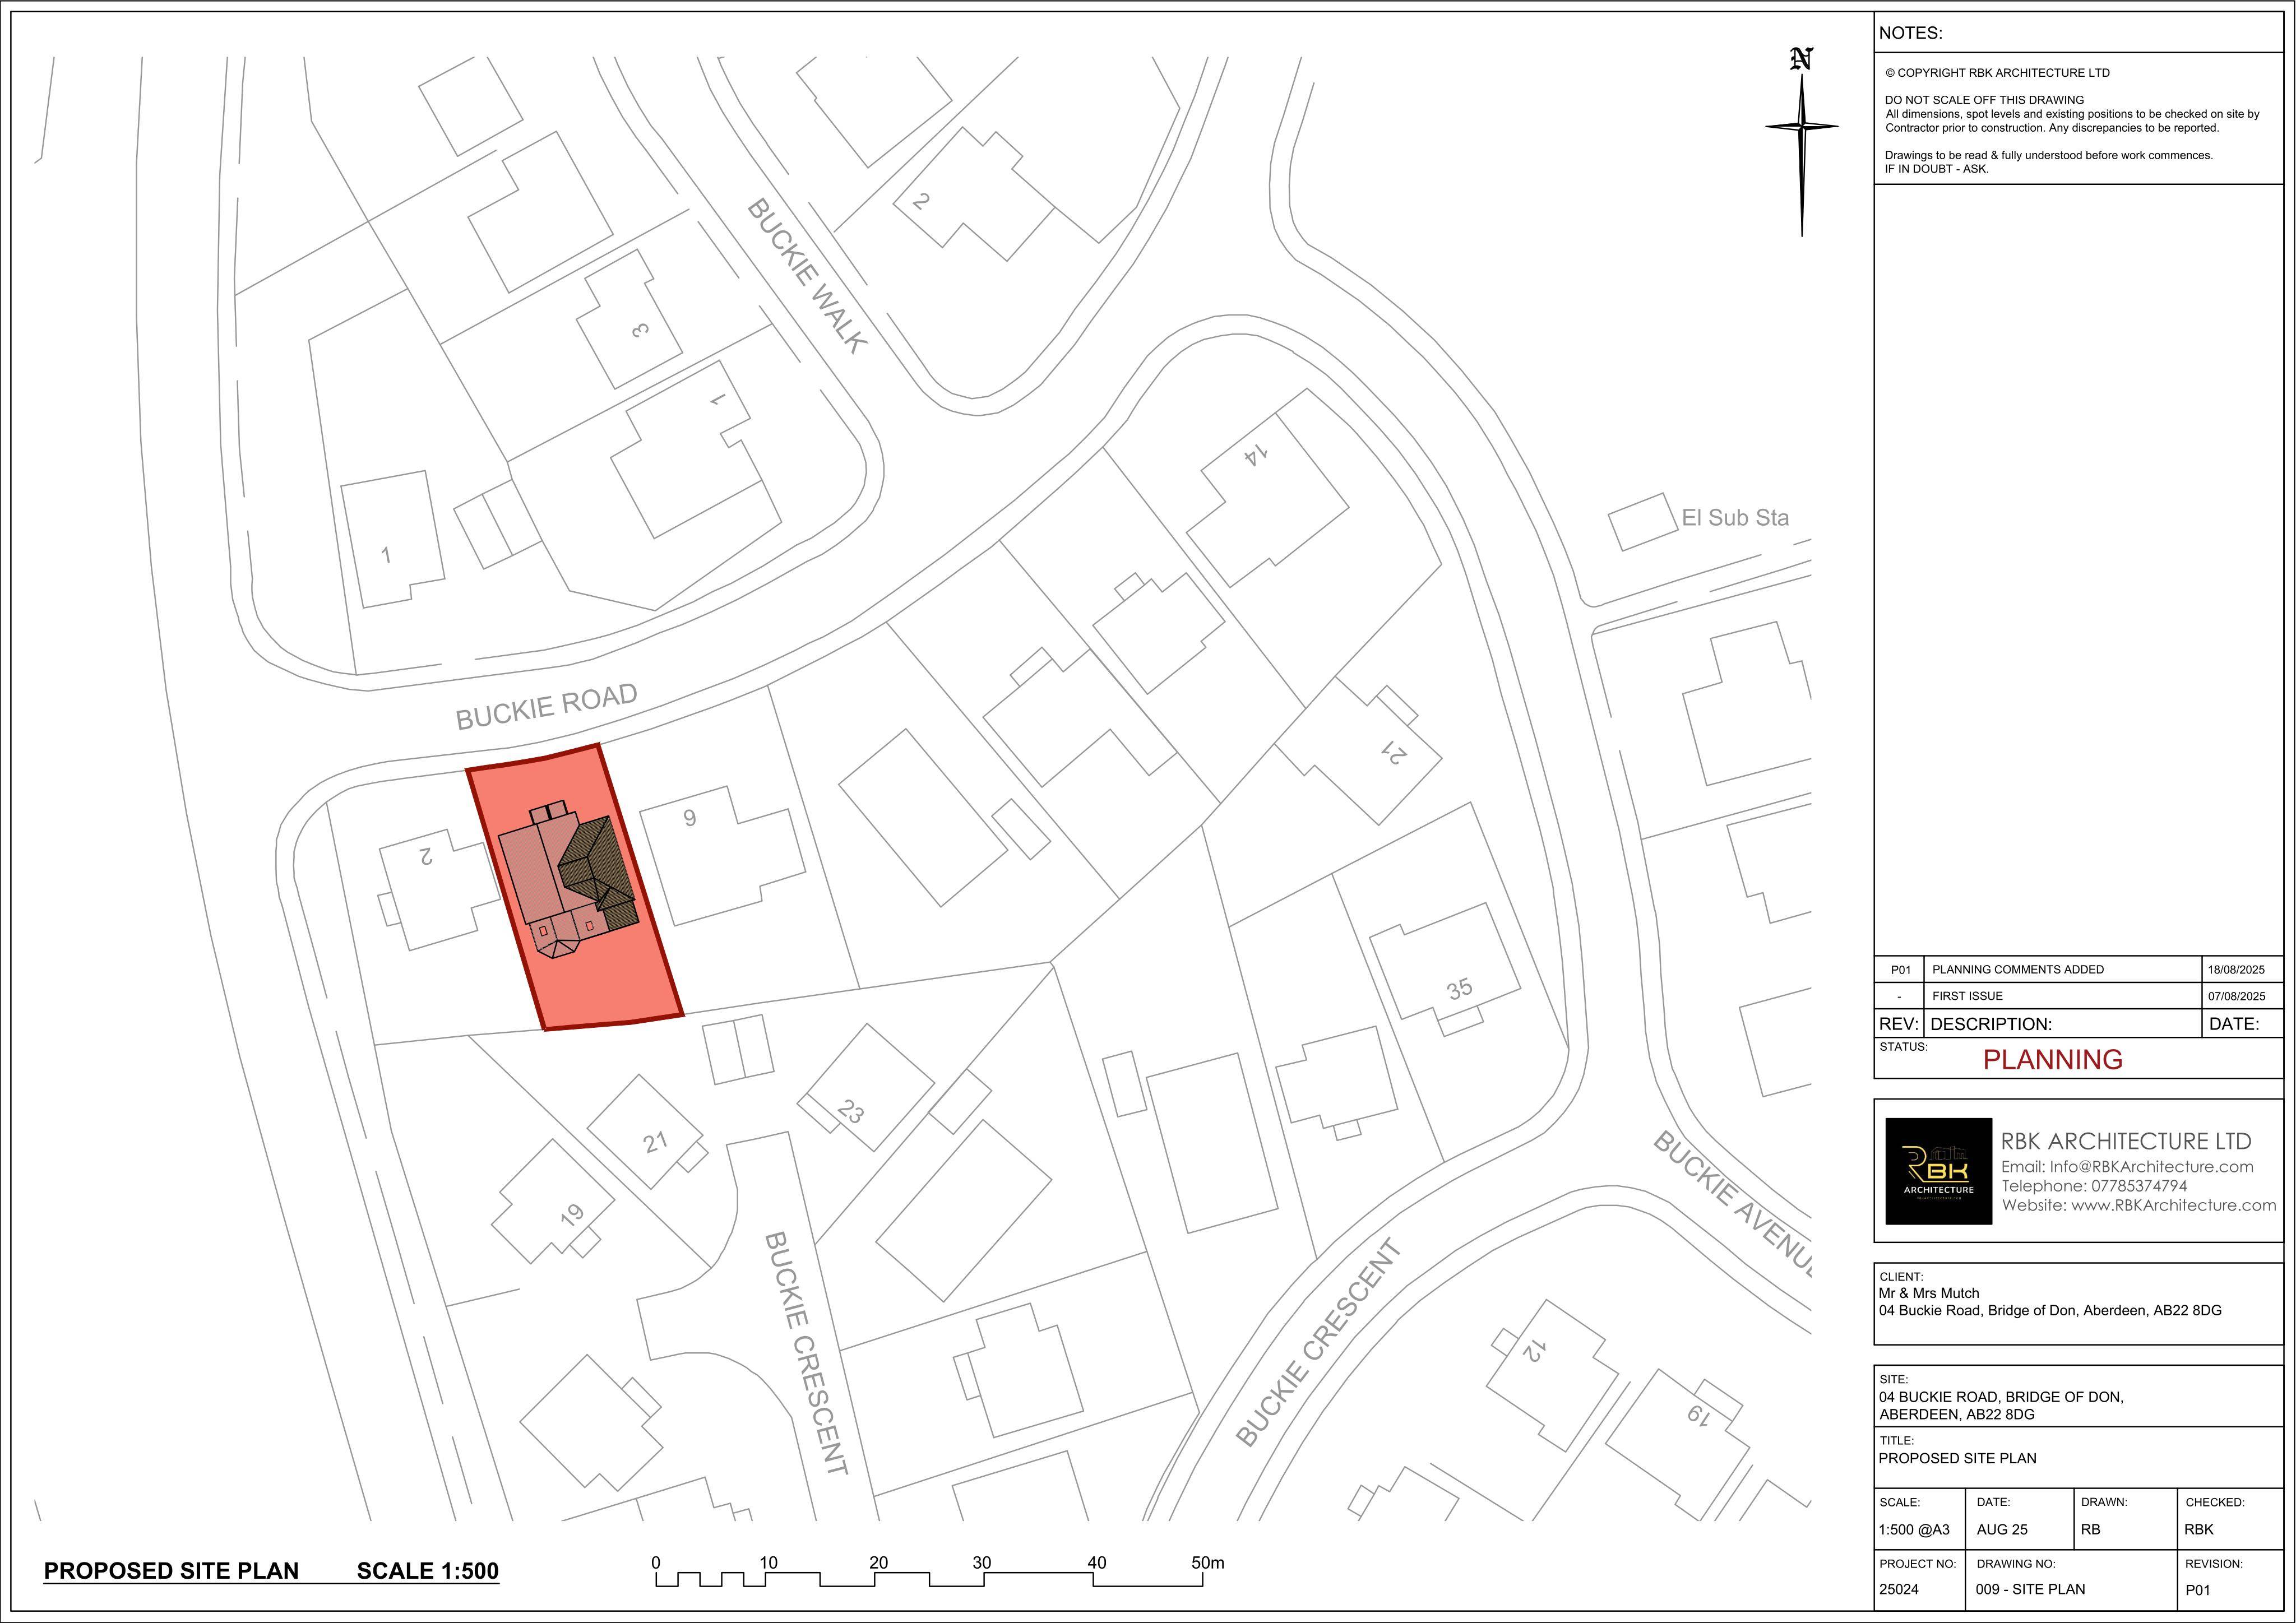
Task: Click the drawn-by initials 'RB'
Action: click(x=2090, y=1529)
